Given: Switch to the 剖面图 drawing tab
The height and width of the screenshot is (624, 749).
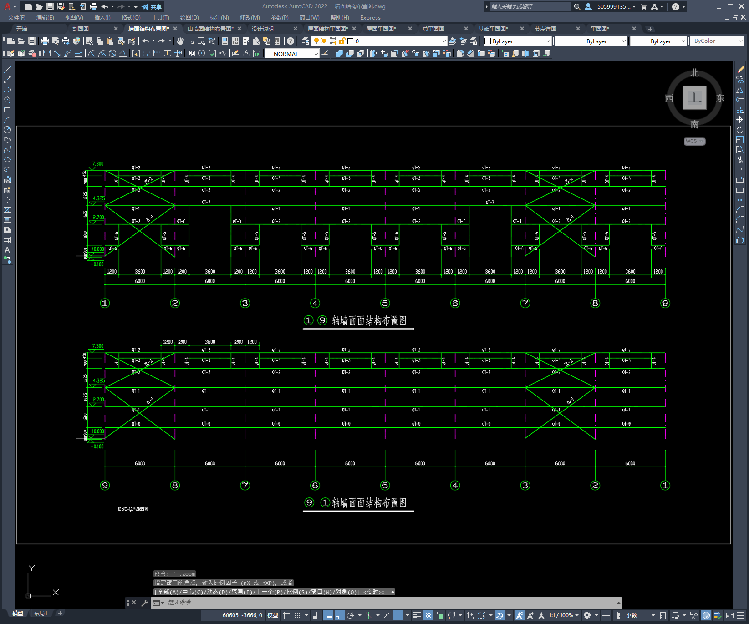Looking at the screenshot, I should tap(81, 29).
